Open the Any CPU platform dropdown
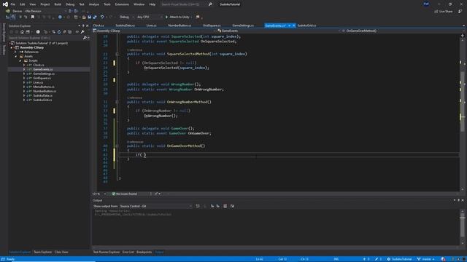 150,17
